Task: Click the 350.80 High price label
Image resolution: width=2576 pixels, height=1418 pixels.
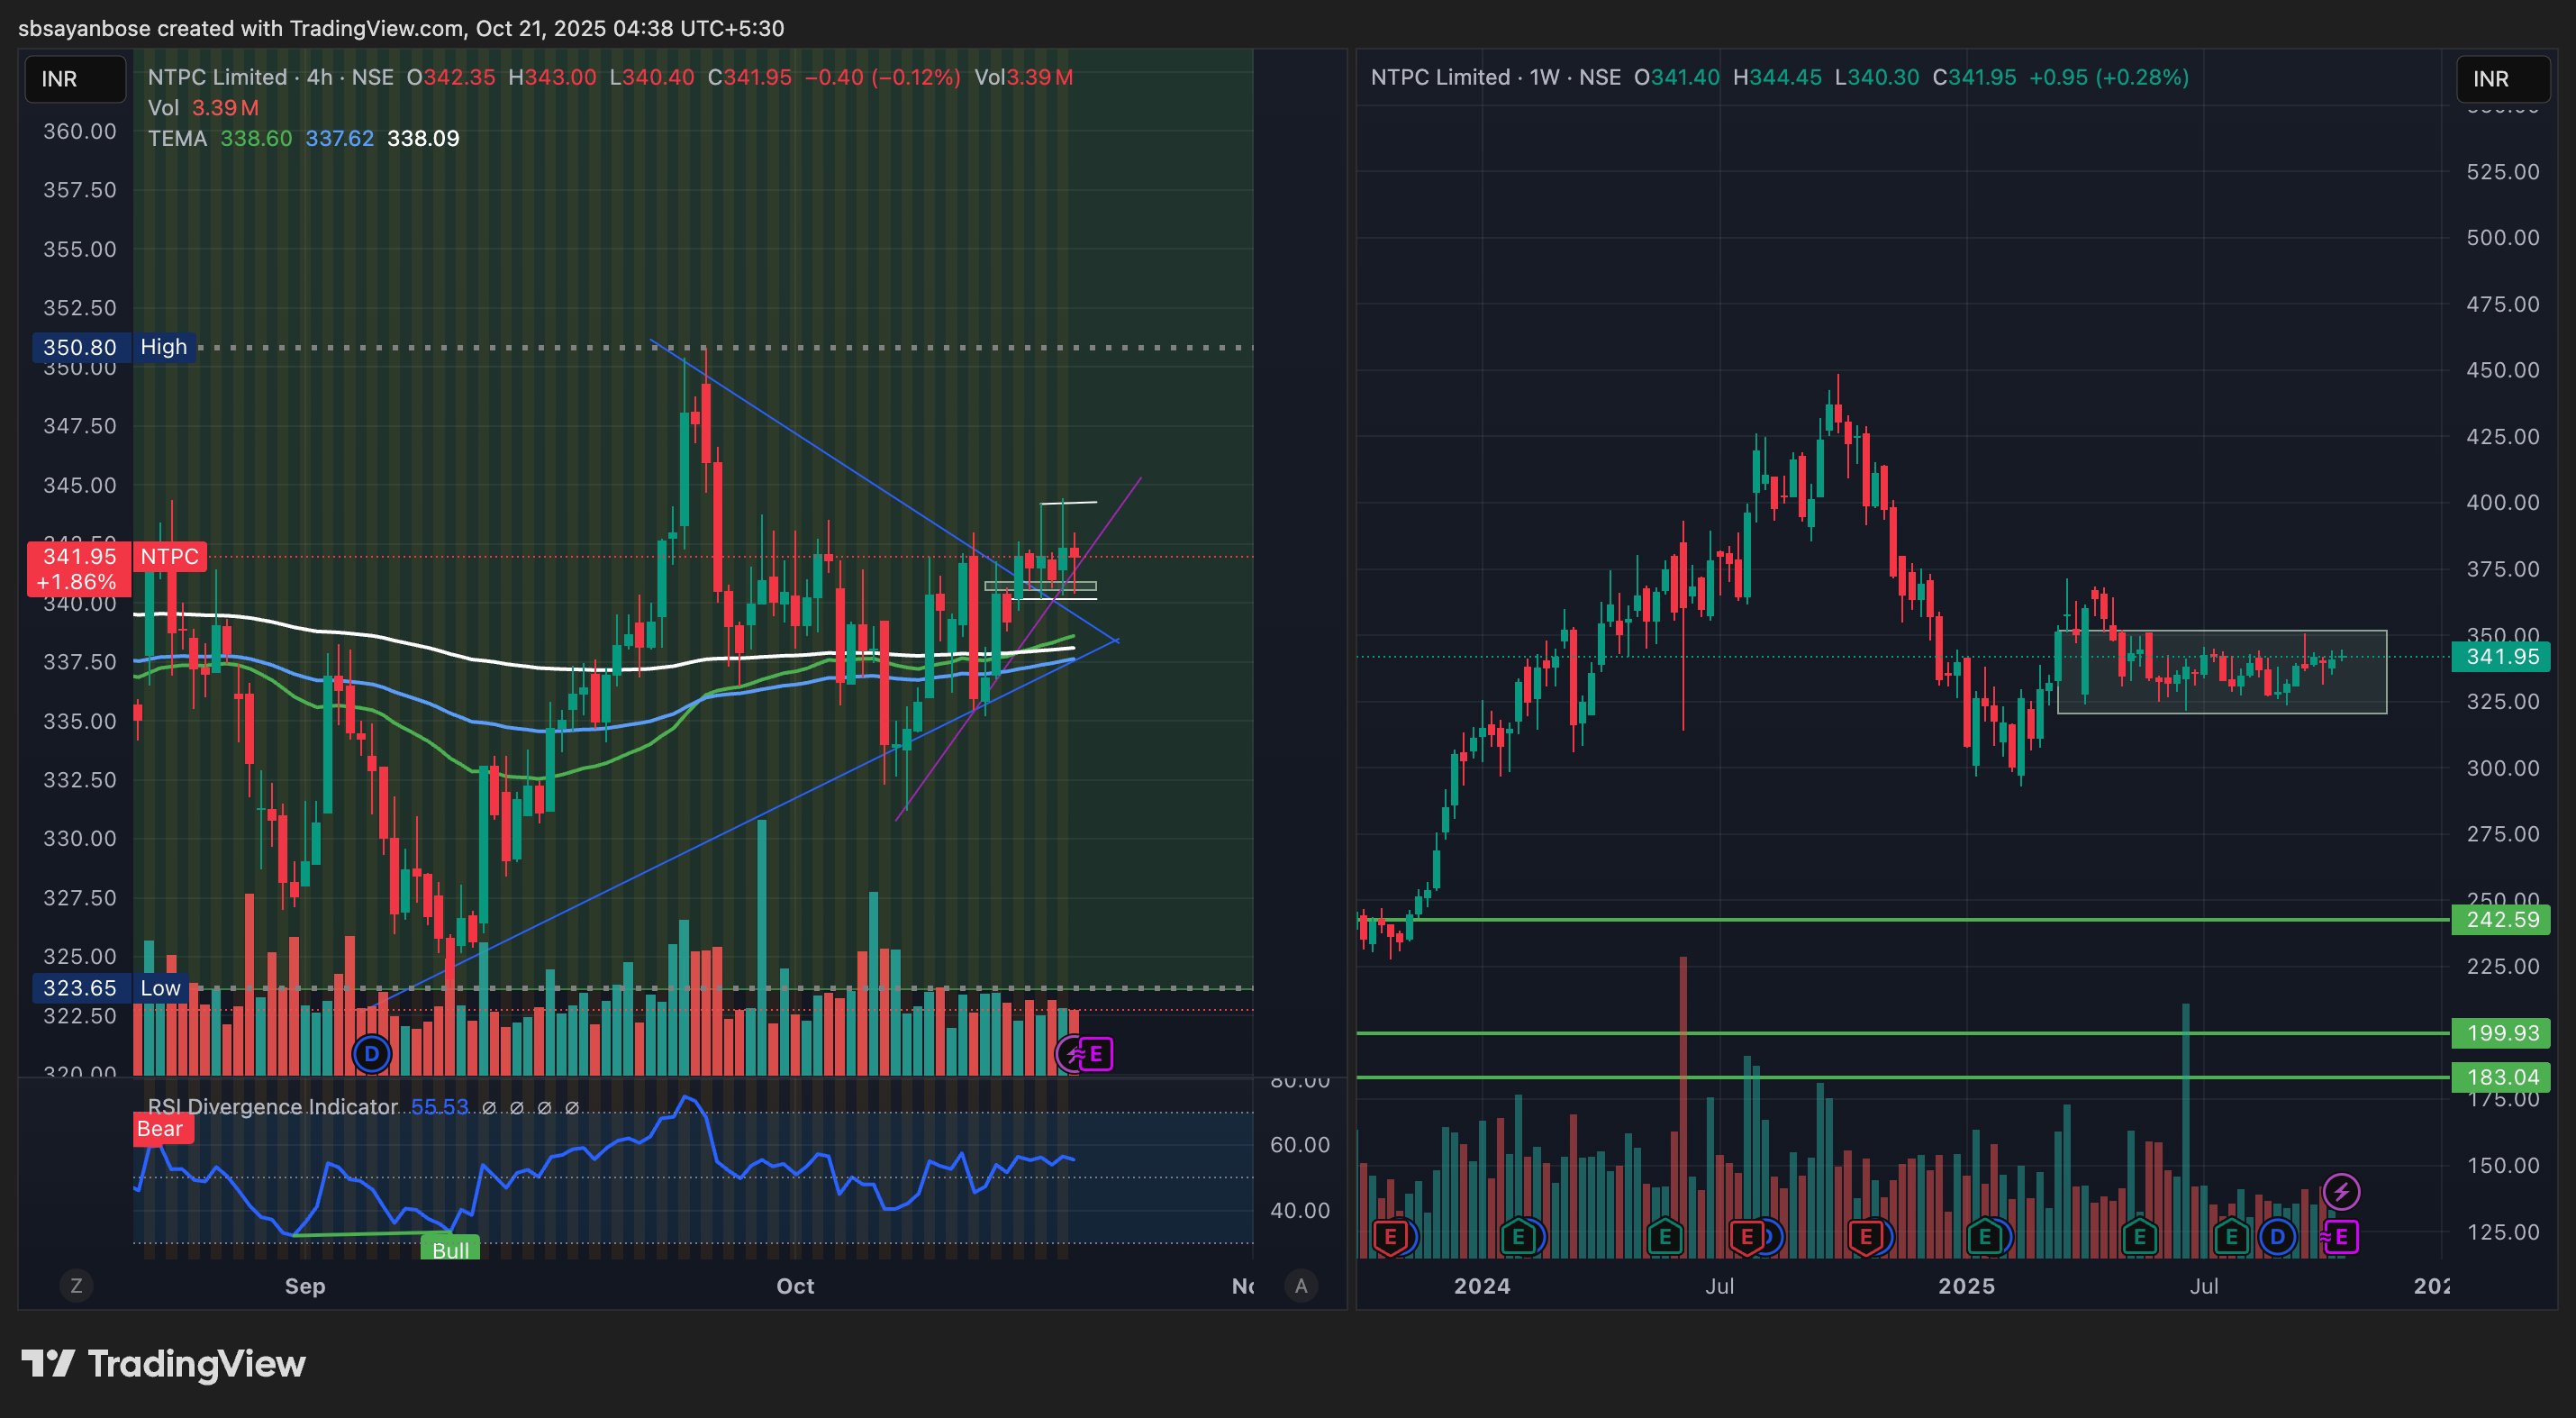Action: coord(80,347)
